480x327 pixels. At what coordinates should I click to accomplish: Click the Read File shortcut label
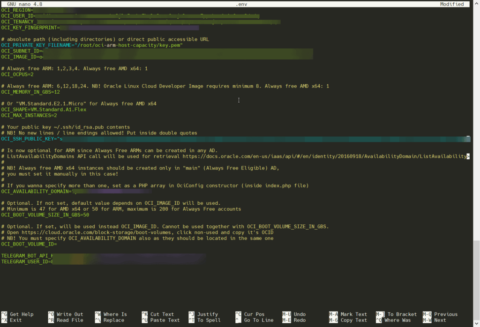pyautogui.click(x=70, y=320)
